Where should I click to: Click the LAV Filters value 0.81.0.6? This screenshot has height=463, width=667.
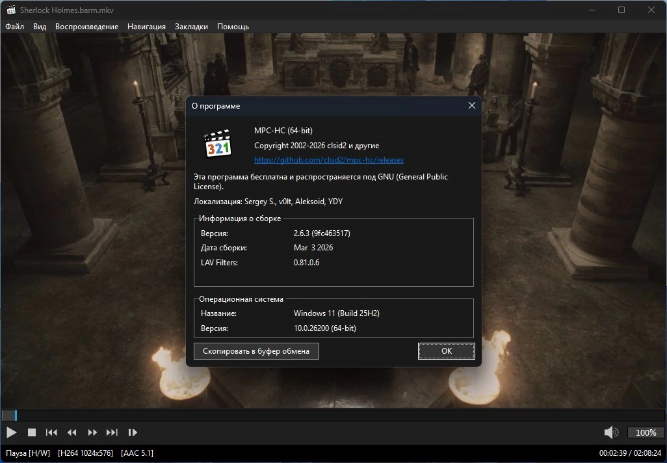coord(306,263)
